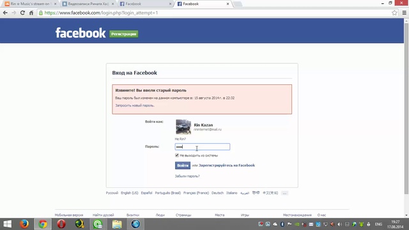Expand more languages with the '...' button
This screenshot has width=409, height=230.
[x=284, y=193]
